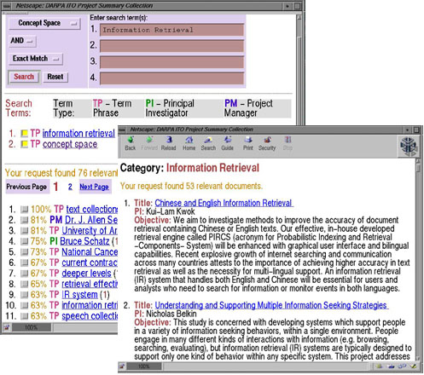Click the Search toolbar icon in Netscape
The height and width of the screenshot is (375, 424).
coord(208,143)
